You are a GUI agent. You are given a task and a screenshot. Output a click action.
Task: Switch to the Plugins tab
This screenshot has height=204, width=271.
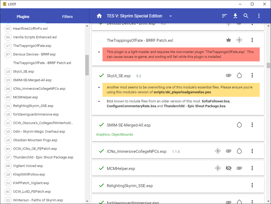tap(23, 17)
